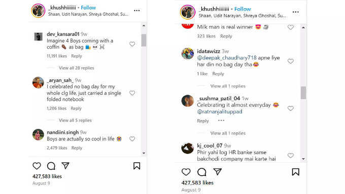Screen dimensions: 345x194
Task: Open _khushhiiiiiii profile picture in the right post
Action: coord(188,12)
